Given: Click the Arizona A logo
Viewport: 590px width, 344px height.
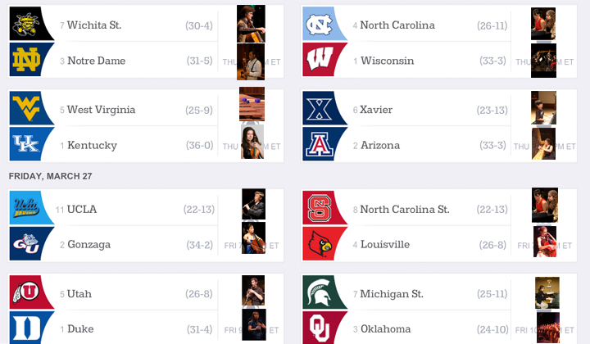Looking at the screenshot, I should pyautogui.click(x=320, y=145).
